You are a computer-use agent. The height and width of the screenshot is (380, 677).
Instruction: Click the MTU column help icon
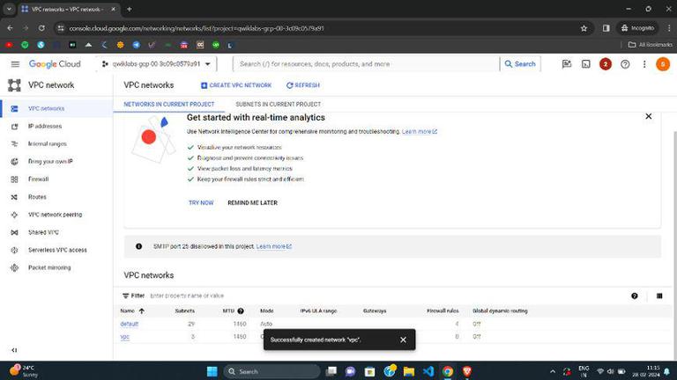tap(241, 311)
